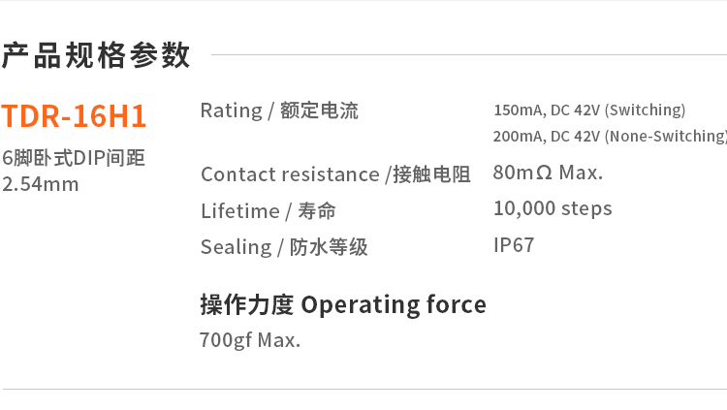Select the orange TDR-16H1 model name
The width and height of the screenshot is (727, 410).
74,116
